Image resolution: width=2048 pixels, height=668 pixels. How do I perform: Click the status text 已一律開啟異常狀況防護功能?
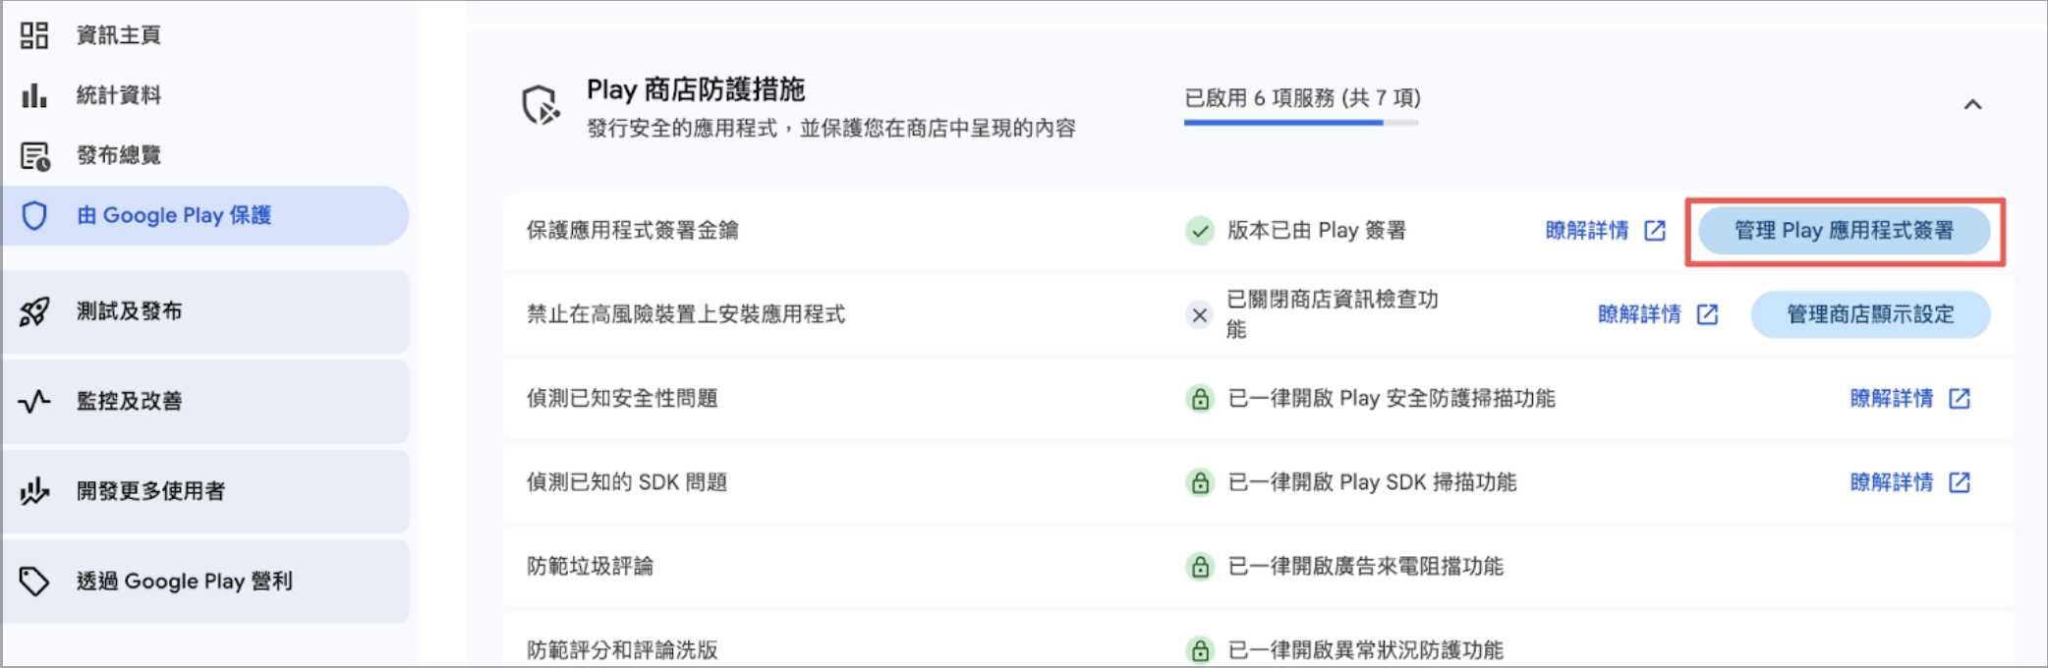(x=1366, y=650)
